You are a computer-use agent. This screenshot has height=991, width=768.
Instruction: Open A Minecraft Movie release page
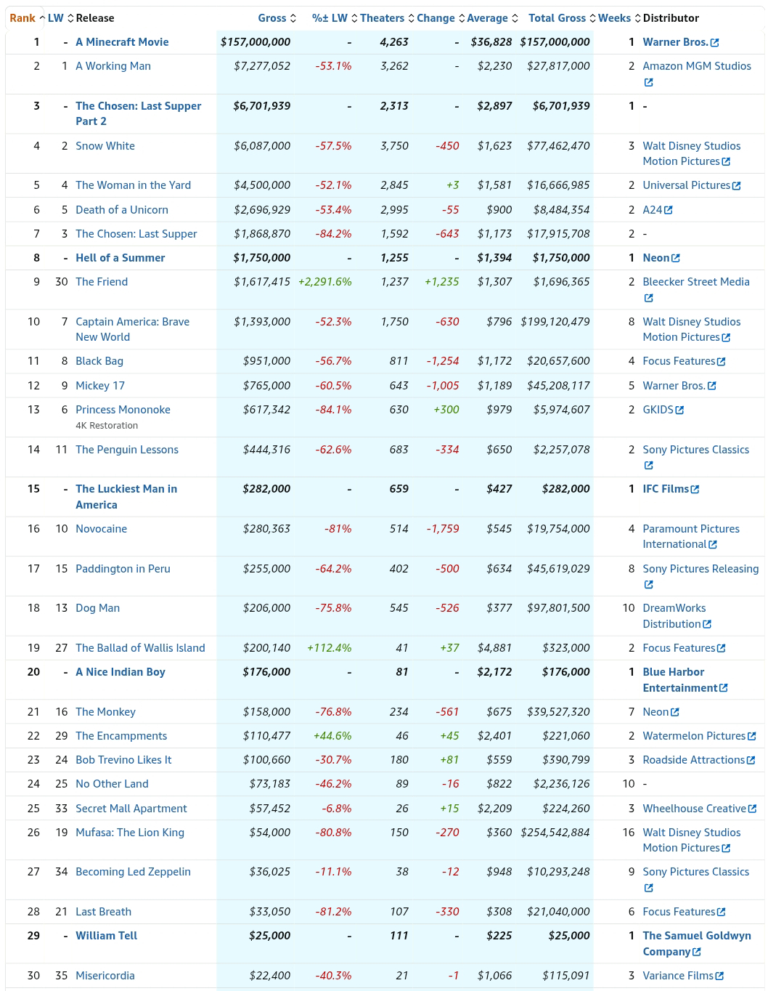coord(122,42)
